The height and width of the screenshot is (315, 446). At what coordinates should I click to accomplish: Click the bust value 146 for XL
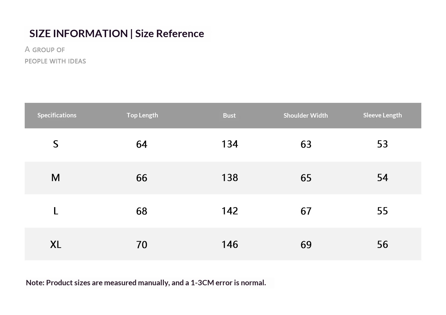coord(230,245)
